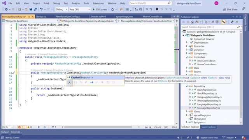This screenshot has height=140, width=249.
Task: Toggle the Track Active Item button in Solution Explorer
Action: 223,22
